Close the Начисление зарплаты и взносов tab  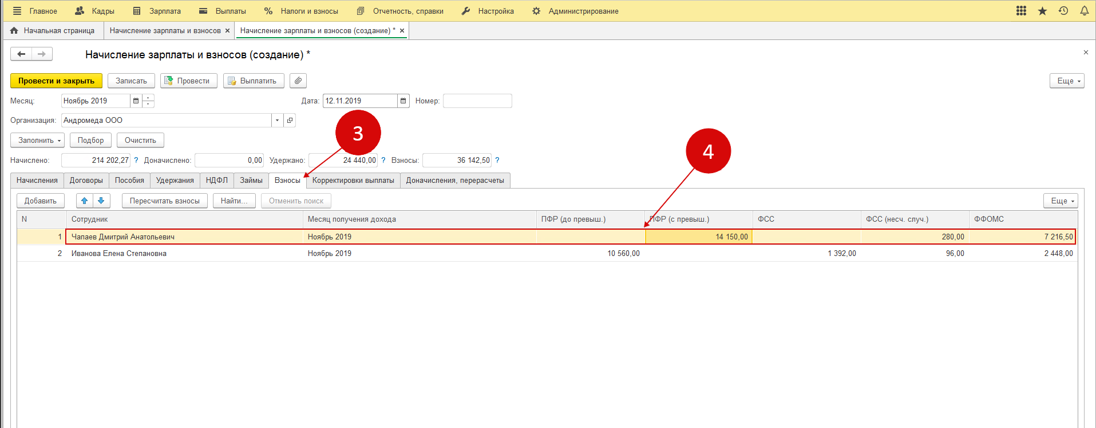click(228, 31)
